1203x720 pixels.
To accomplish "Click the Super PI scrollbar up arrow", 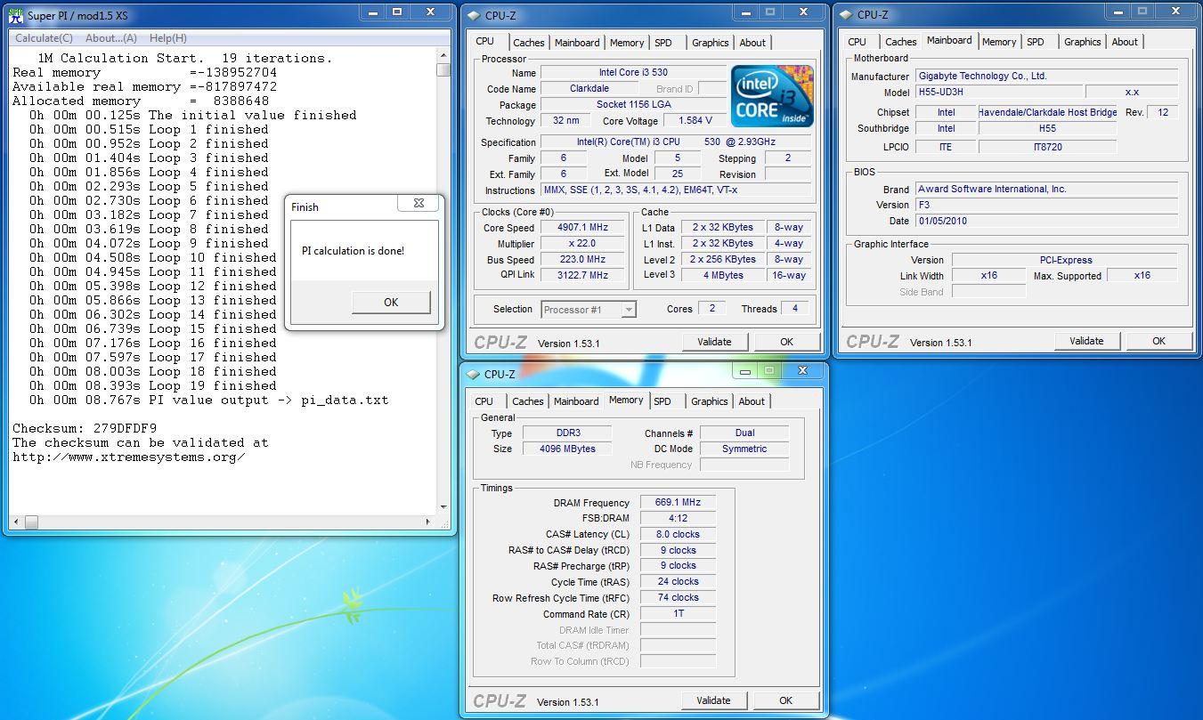I will coord(443,55).
